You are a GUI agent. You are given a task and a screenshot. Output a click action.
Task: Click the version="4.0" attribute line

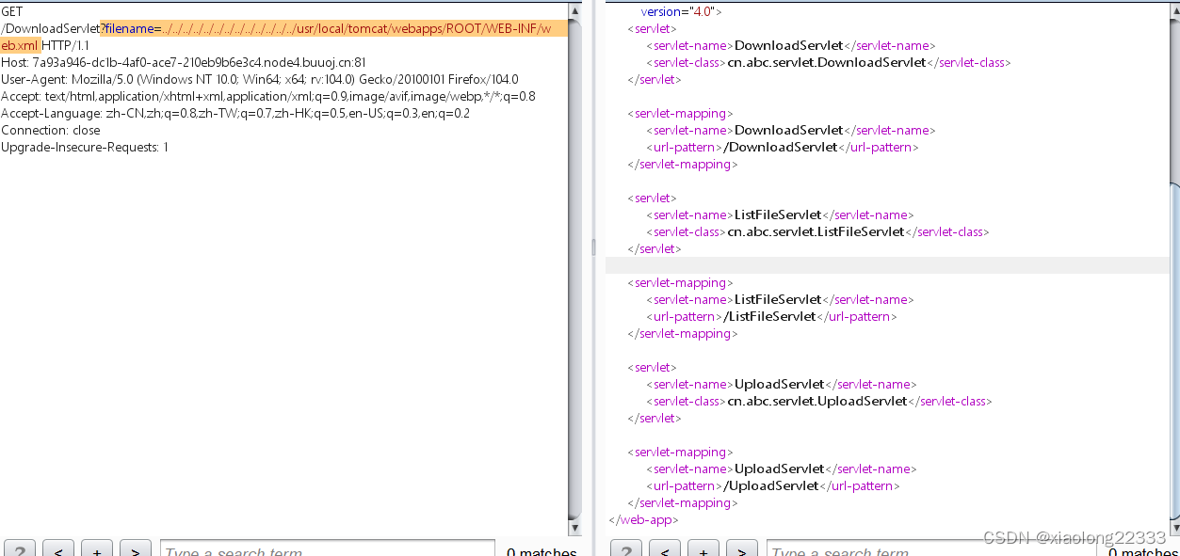pyautogui.click(x=682, y=11)
